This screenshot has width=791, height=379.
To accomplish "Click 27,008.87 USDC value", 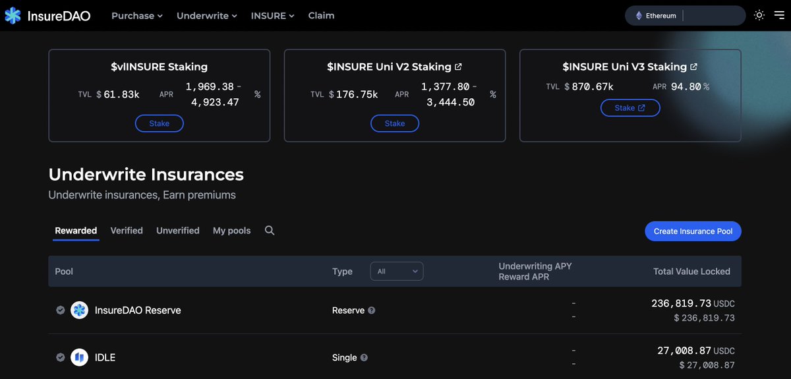I will pos(695,351).
